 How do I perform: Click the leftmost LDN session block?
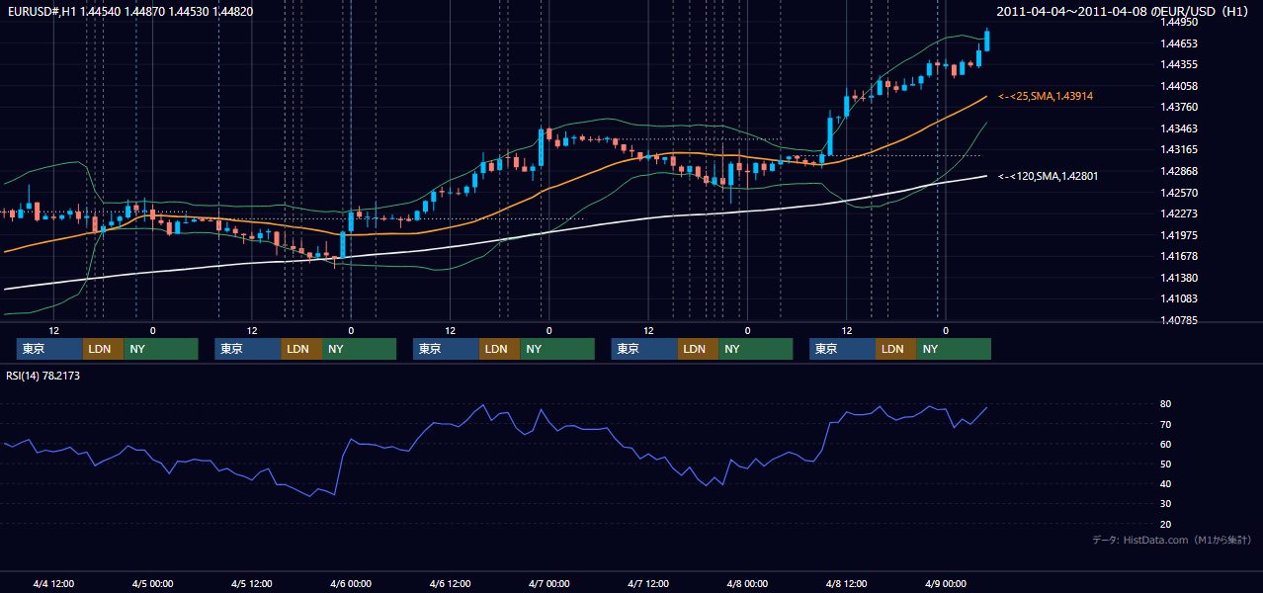pyautogui.click(x=103, y=349)
